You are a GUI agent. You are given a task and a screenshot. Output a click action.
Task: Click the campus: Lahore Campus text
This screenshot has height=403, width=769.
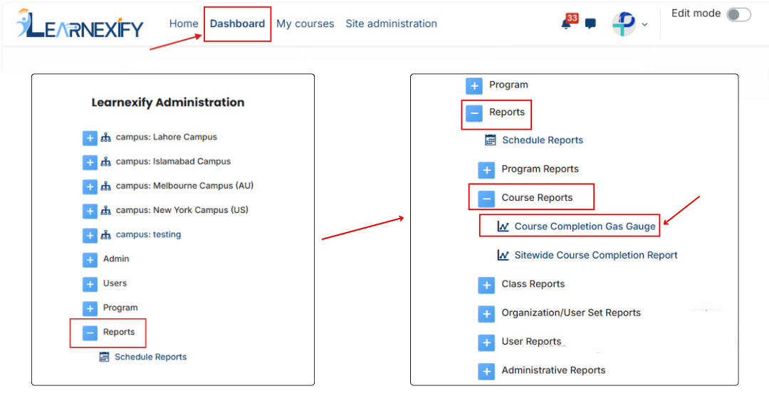click(x=166, y=137)
